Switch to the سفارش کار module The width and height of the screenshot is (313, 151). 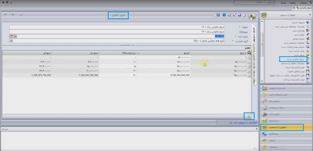point(286,101)
